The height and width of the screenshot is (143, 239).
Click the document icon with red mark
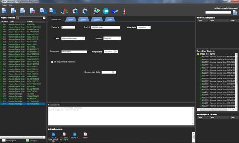(x=32, y=11)
